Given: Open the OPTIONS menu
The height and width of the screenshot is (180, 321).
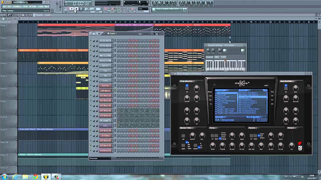Looking at the screenshot, I should (33, 6).
